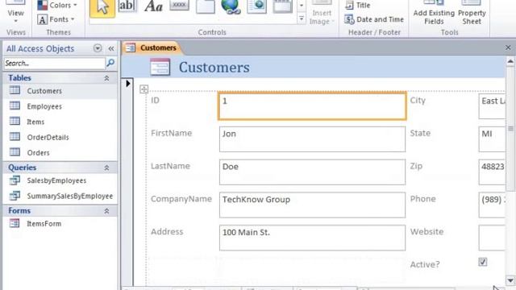Pick the Web Browser control icon

coord(256,6)
